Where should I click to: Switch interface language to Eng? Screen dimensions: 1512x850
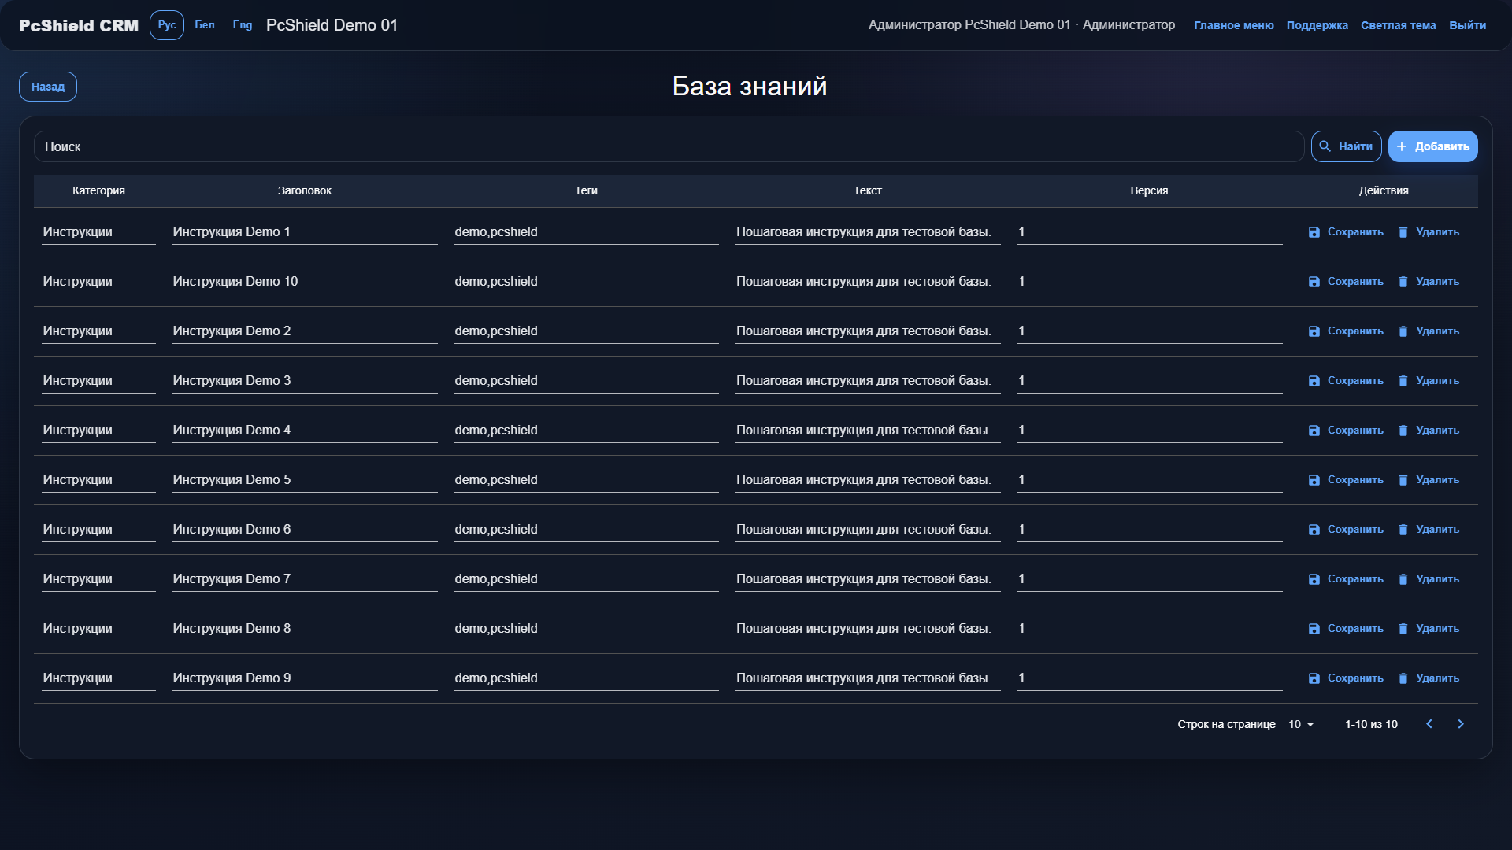point(243,25)
